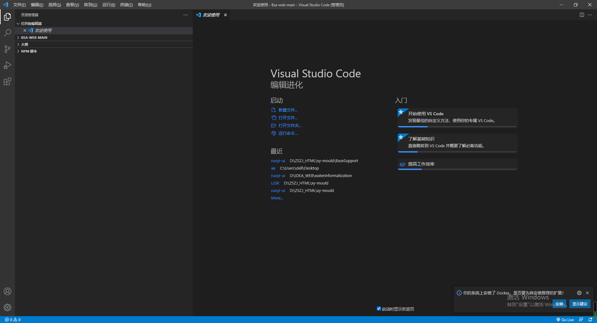Expand the NPM 脚本 section
Image resolution: width=597 pixels, height=323 pixels.
coord(104,51)
